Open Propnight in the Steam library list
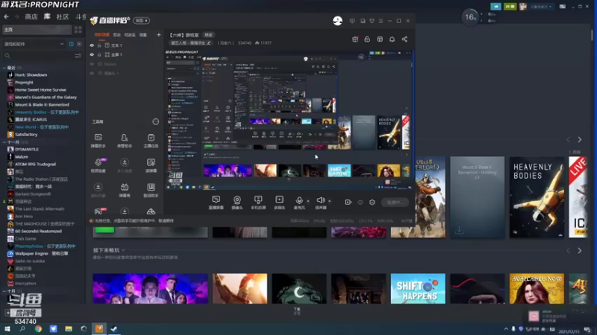Viewport: 597px width, 335px height. tap(24, 83)
